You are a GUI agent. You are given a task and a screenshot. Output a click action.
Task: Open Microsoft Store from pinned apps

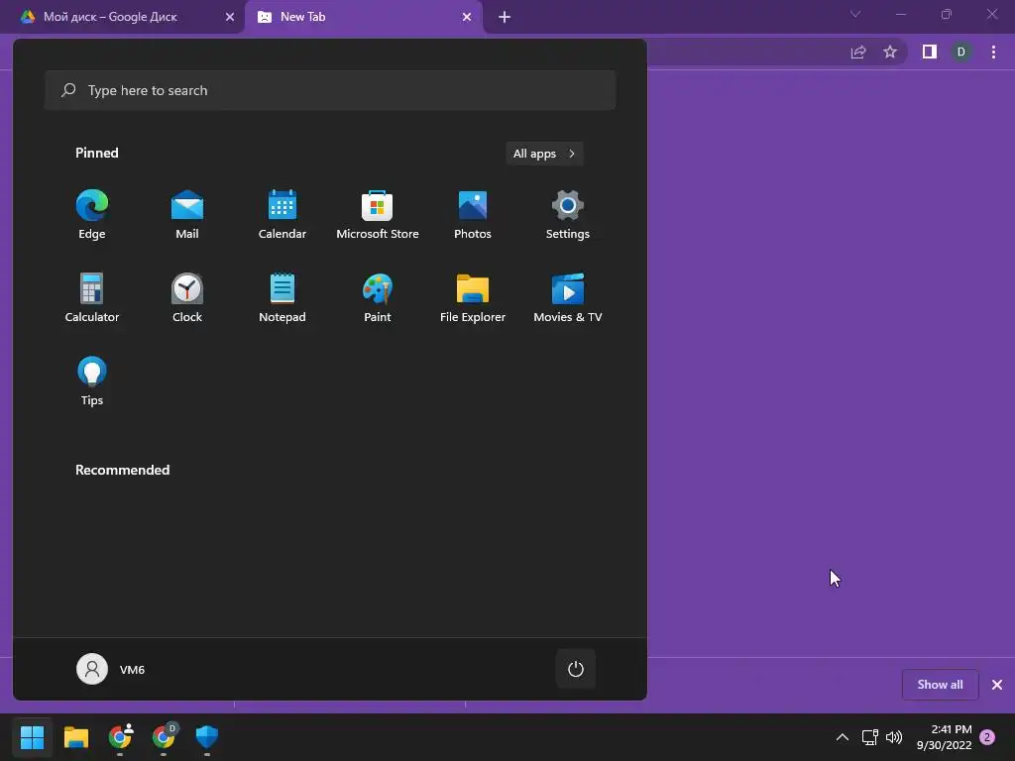(x=378, y=215)
